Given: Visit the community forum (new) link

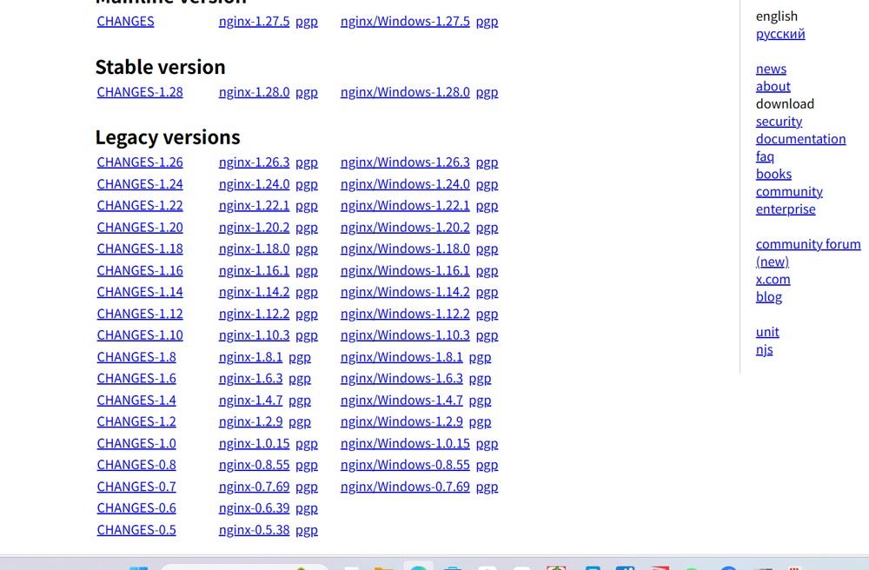Looking at the screenshot, I should click(x=807, y=244).
